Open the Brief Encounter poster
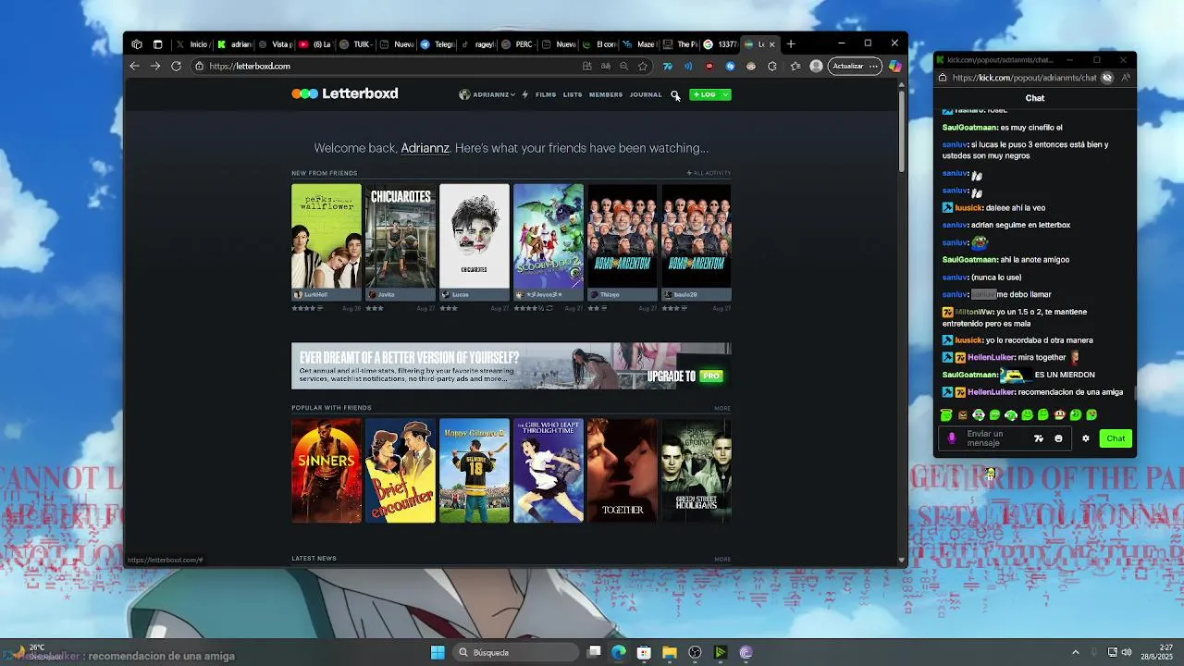Image resolution: width=1184 pixels, height=666 pixels. click(401, 471)
